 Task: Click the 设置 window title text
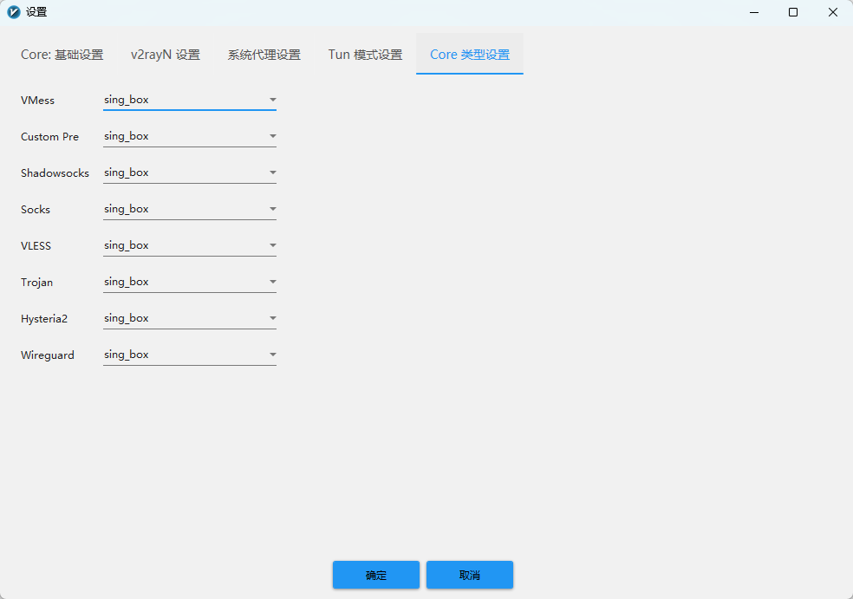[36, 12]
